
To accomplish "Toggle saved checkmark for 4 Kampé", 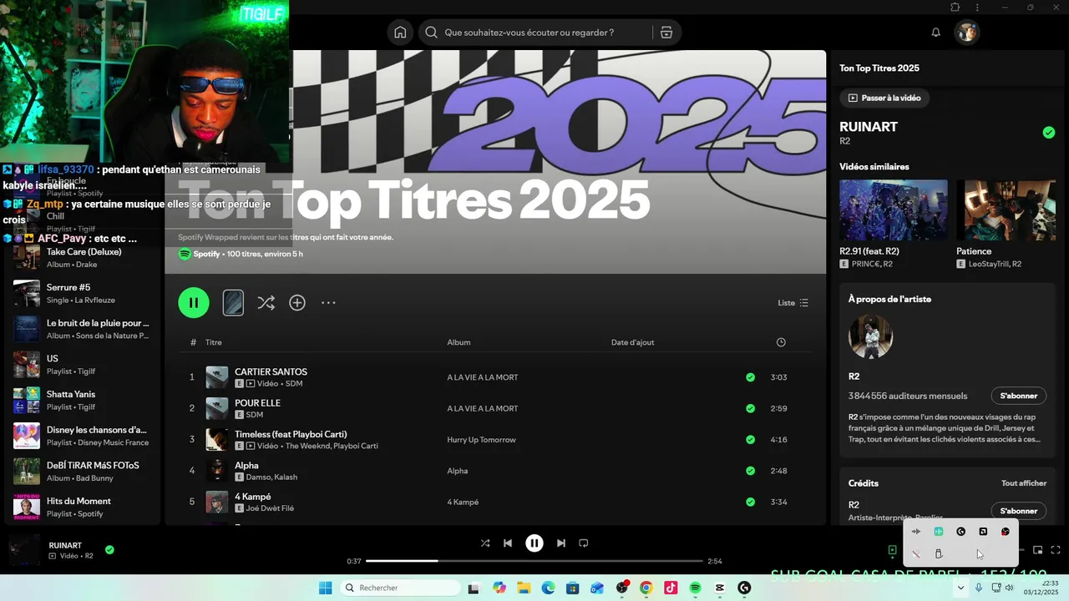I will (750, 502).
